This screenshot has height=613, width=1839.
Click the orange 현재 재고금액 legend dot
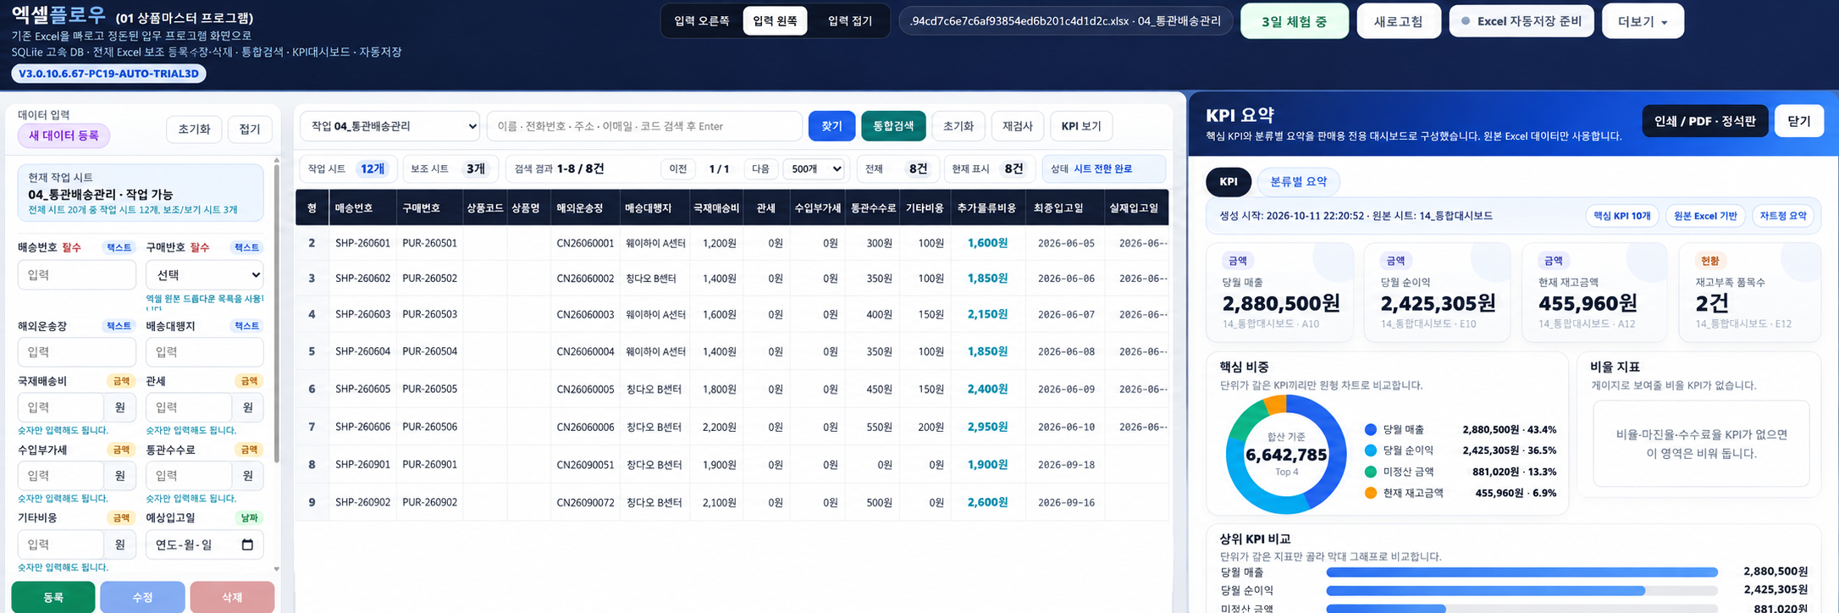point(1371,493)
